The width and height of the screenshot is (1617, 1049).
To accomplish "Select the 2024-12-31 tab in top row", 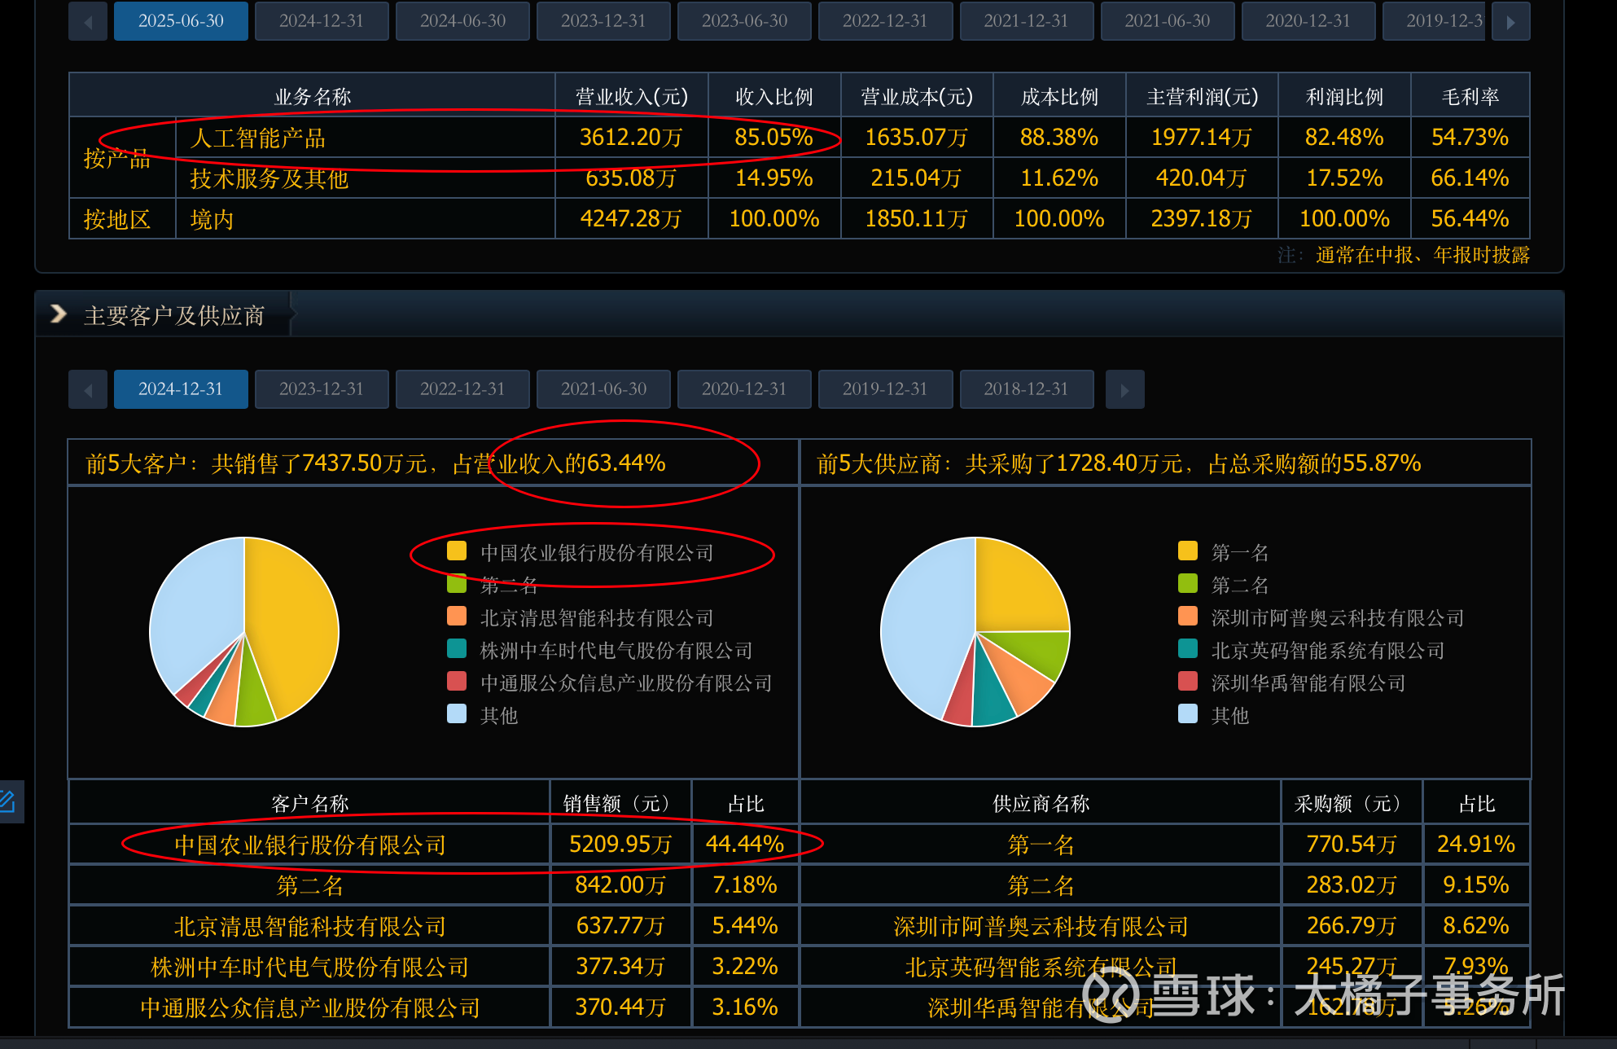I will pyautogui.click(x=322, y=22).
